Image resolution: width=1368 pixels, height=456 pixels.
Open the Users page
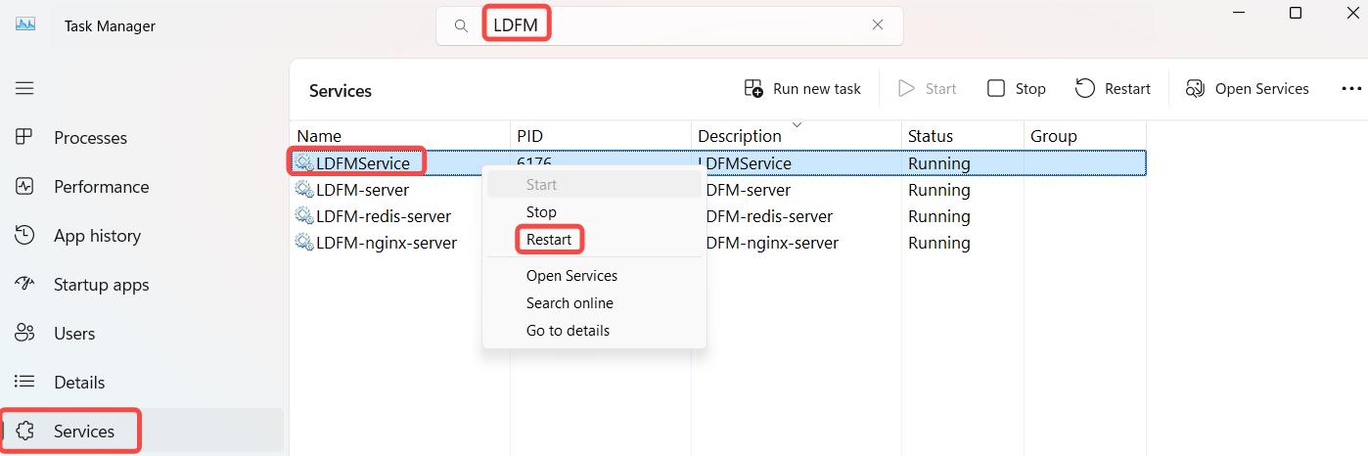74,334
